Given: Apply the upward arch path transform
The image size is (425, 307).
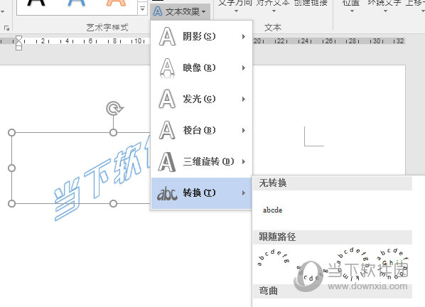Looking at the screenshot, I should [x=273, y=257].
